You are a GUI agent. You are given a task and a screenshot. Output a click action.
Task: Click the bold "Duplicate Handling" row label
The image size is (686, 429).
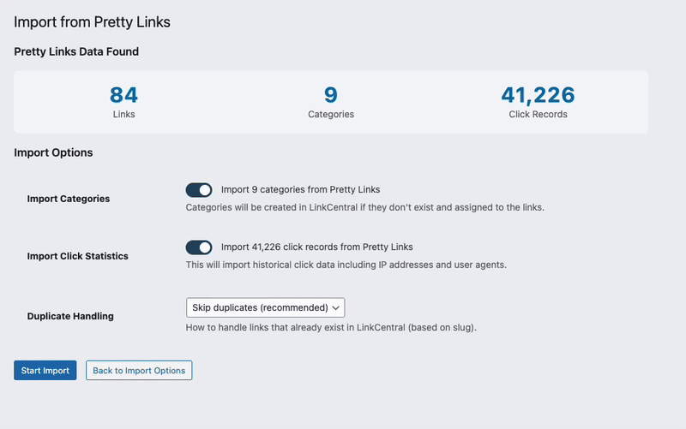click(x=70, y=316)
